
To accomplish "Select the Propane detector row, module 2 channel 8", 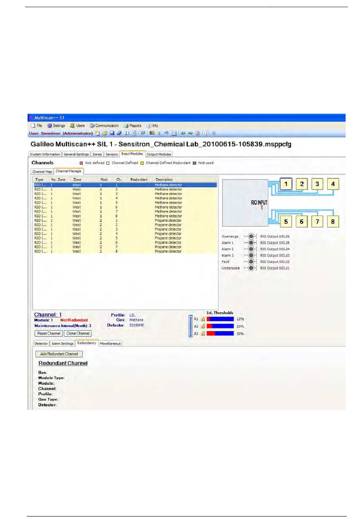I will (125, 252).
